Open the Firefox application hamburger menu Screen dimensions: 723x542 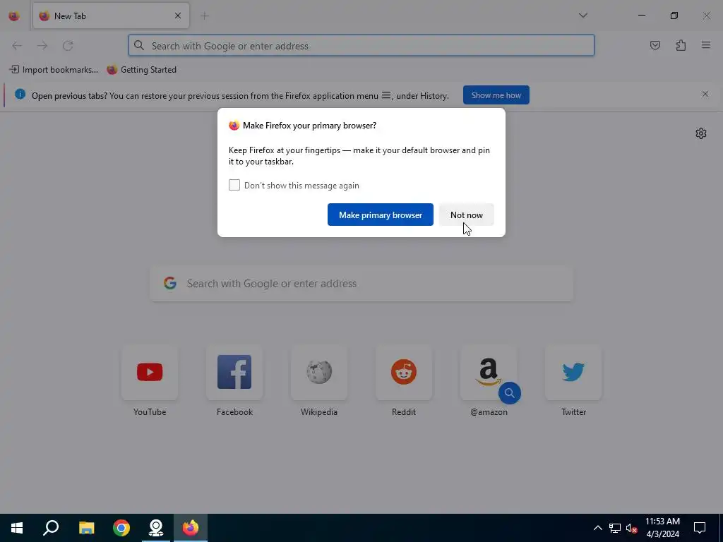705,45
